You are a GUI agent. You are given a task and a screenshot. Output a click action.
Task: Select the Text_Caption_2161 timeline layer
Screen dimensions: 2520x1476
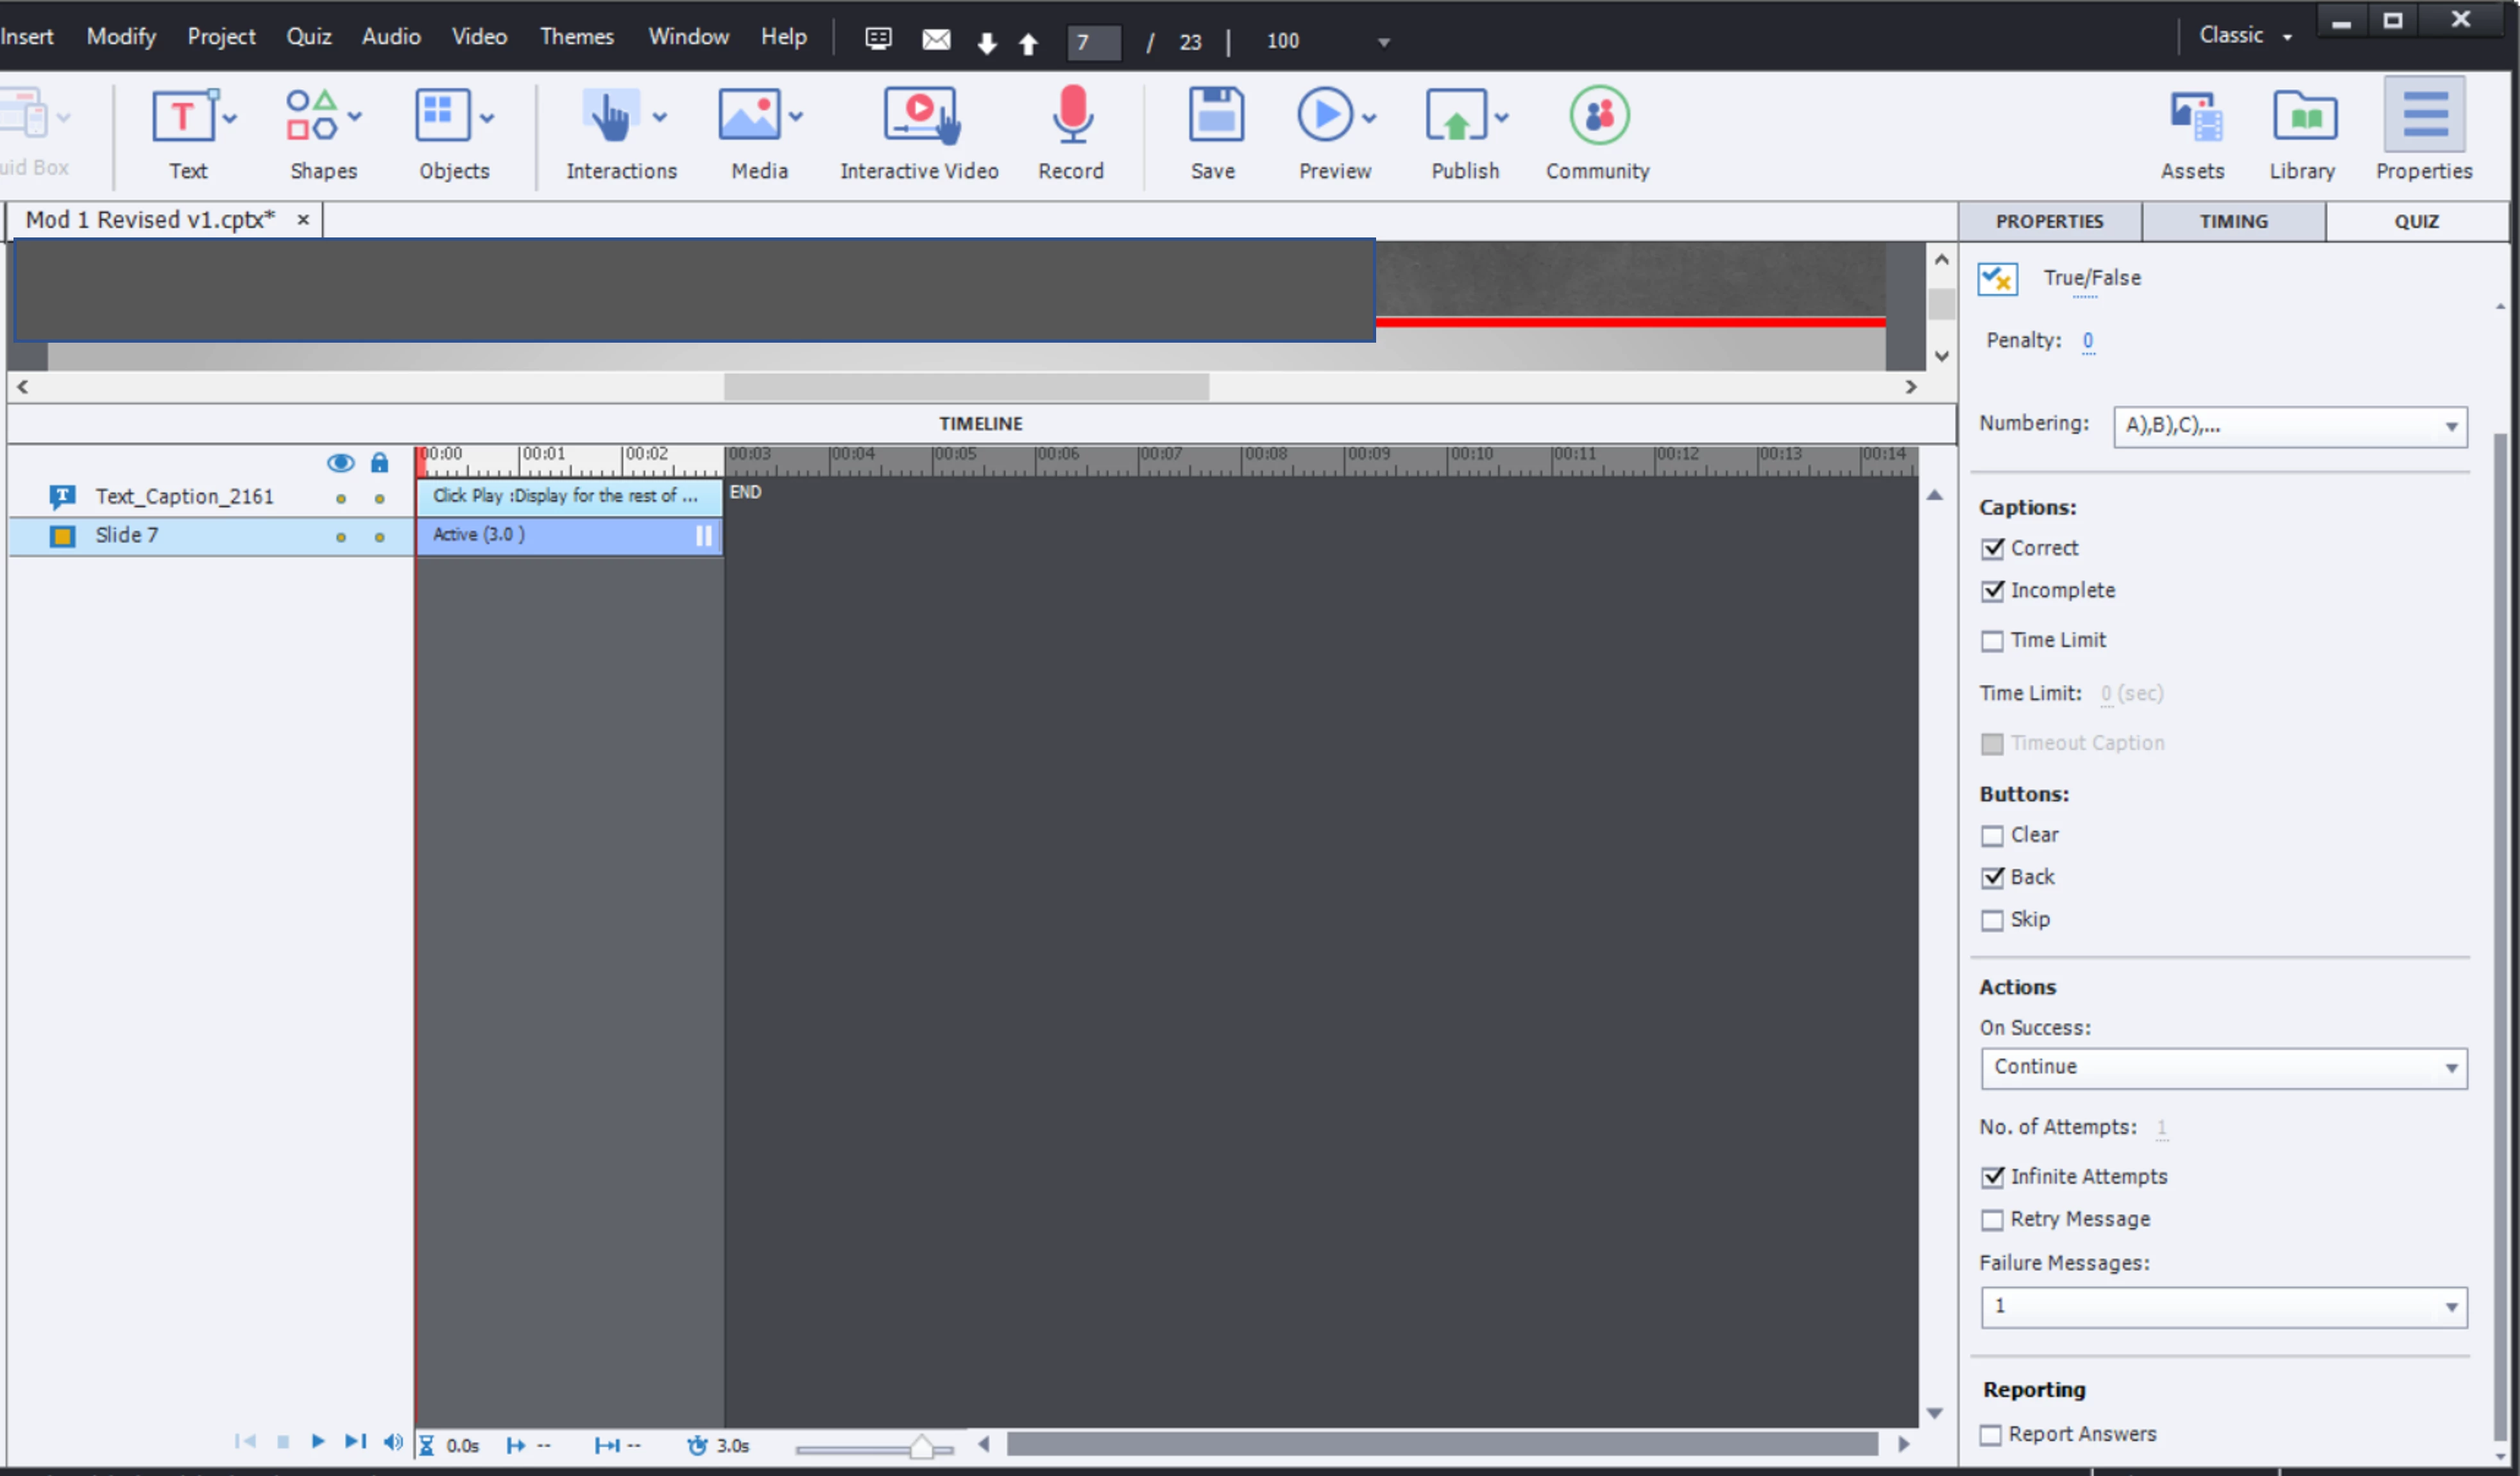click(x=184, y=497)
